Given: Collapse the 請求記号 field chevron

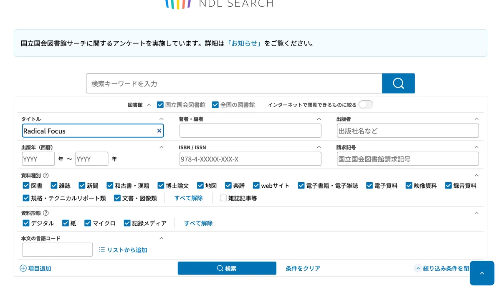Looking at the screenshot, I should [476, 147].
